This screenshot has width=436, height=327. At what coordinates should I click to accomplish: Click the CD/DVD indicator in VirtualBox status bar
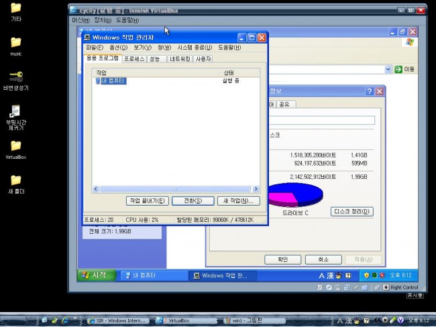pos(329,287)
